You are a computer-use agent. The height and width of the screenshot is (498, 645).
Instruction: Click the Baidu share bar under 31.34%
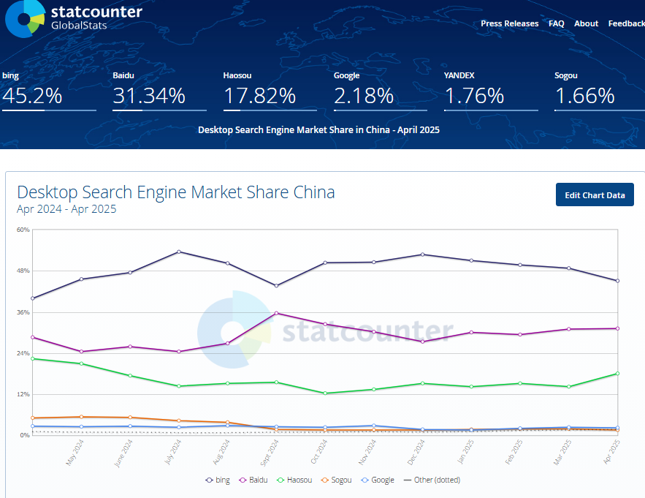click(159, 110)
